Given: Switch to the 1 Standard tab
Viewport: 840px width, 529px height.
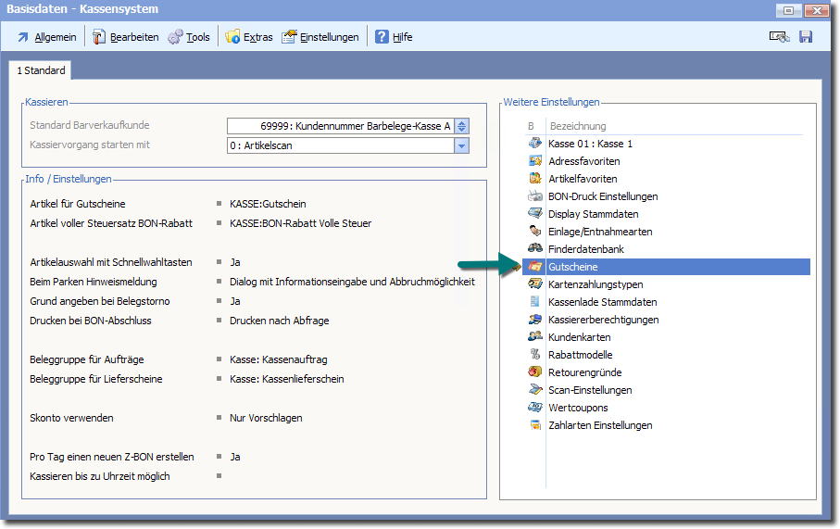Looking at the screenshot, I should point(41,70).
